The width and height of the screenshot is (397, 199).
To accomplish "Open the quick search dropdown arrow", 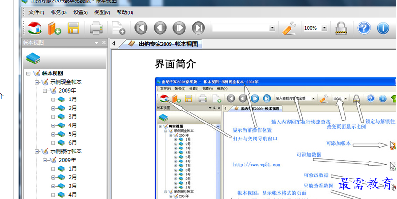I will pos(272,28).
